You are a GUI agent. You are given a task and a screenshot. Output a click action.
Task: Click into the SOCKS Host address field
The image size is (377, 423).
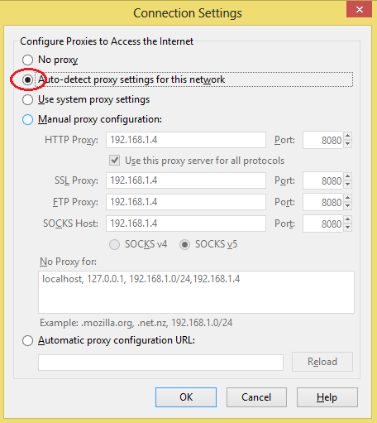(x=186, y=224)
